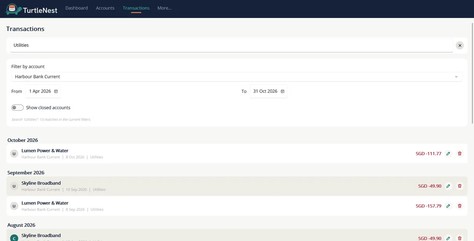The width and height of the screenshot is (474, 241).
Task: Go to the Dashboard tab
Action: click(77, 8)
